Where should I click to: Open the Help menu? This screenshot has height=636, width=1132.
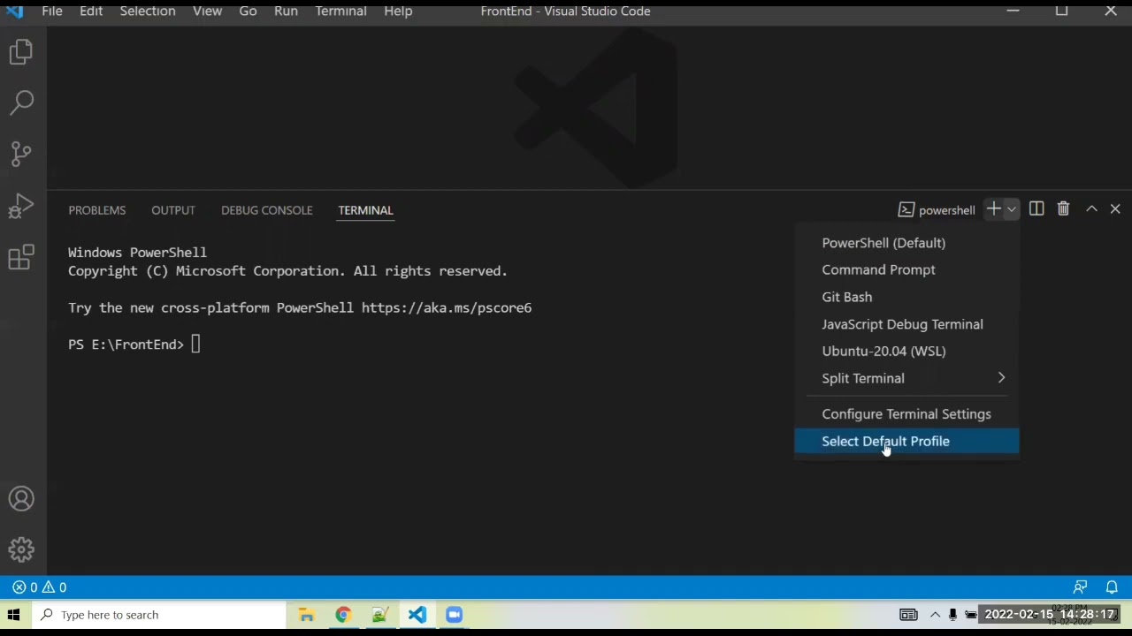point(398,11)
